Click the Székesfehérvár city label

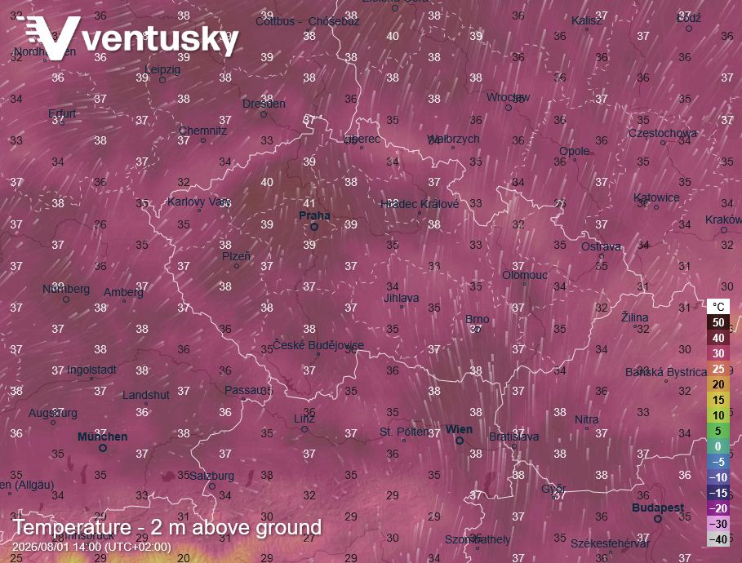610,543
